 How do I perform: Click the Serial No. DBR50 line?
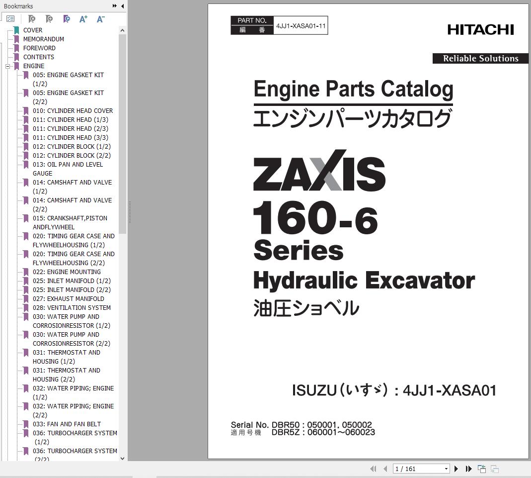point(302,425)
